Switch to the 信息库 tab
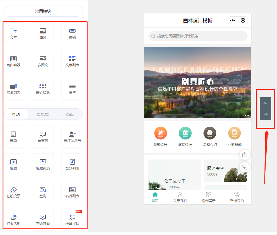This screenshot has height=235, width=277. [43, 114]
